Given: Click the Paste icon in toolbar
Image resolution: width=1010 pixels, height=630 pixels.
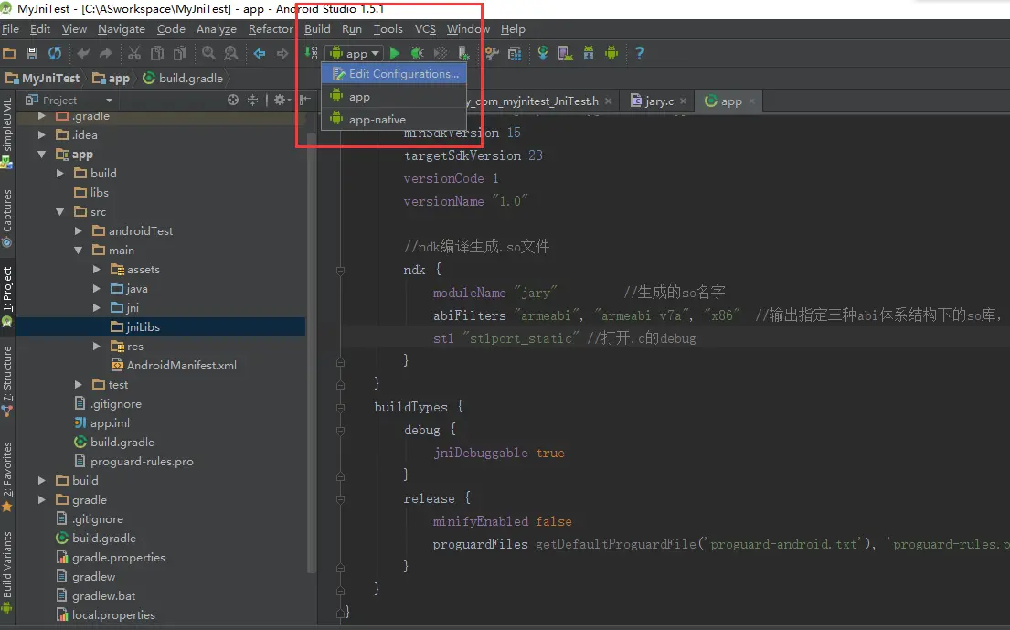Looking at the screenshot, I should [180, 53].
